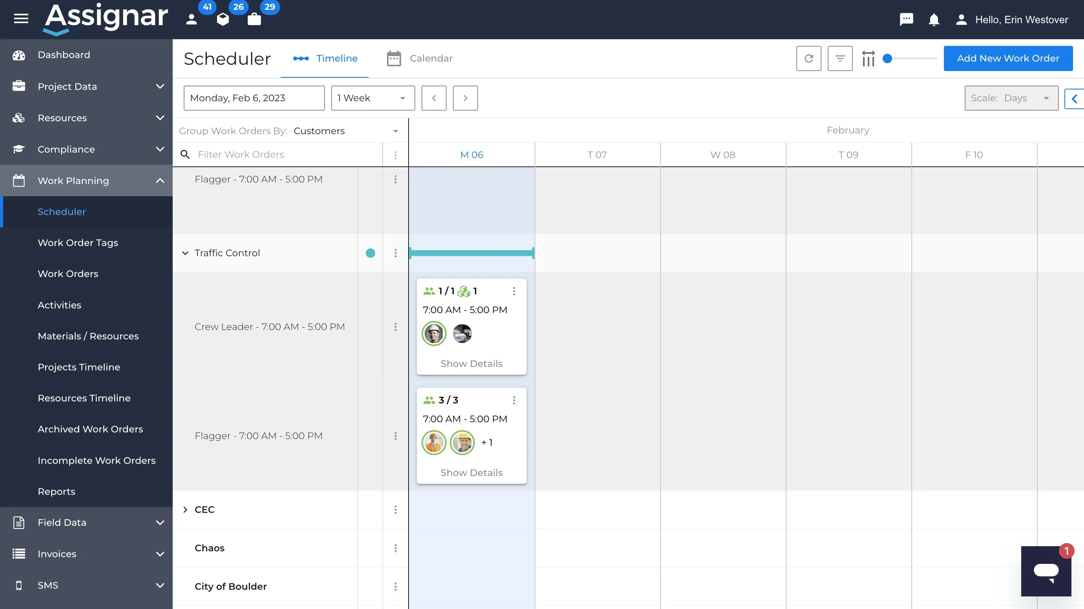Open Archived Work Orders page
The width and height of the screenshot is (1084, 609).
click(x=90, y=429)
